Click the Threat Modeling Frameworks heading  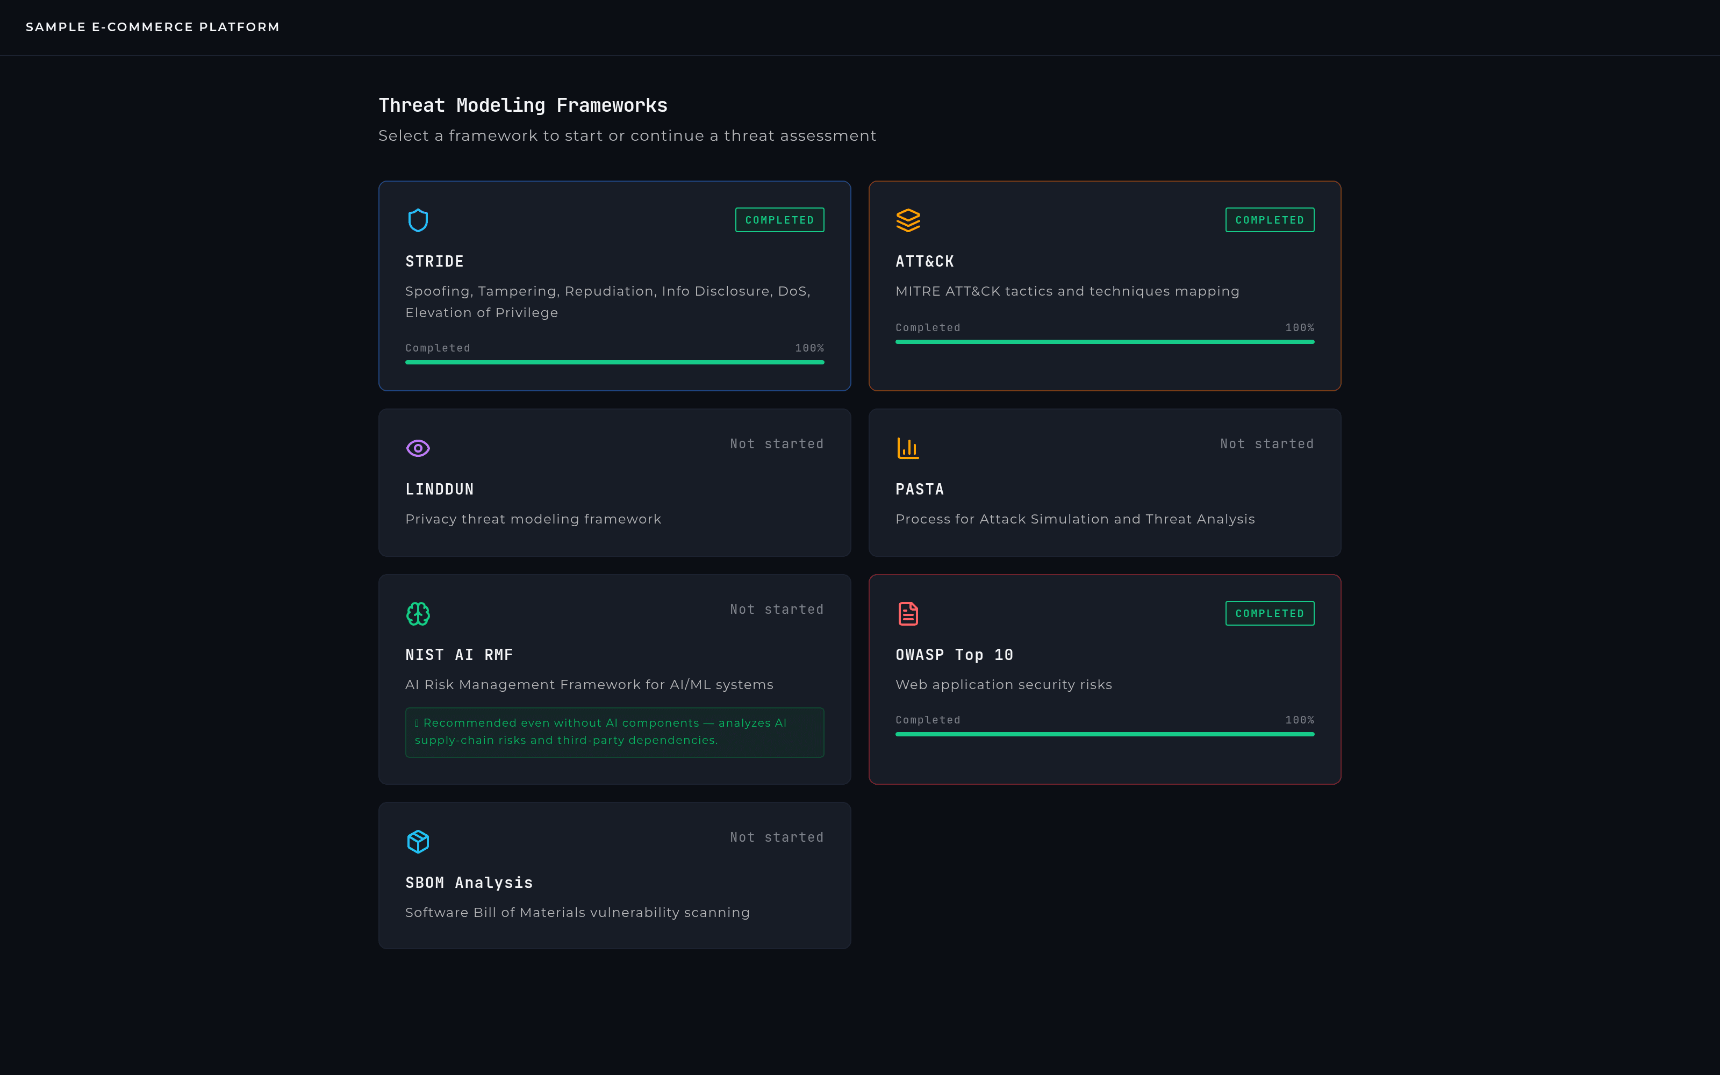(523, 105)
